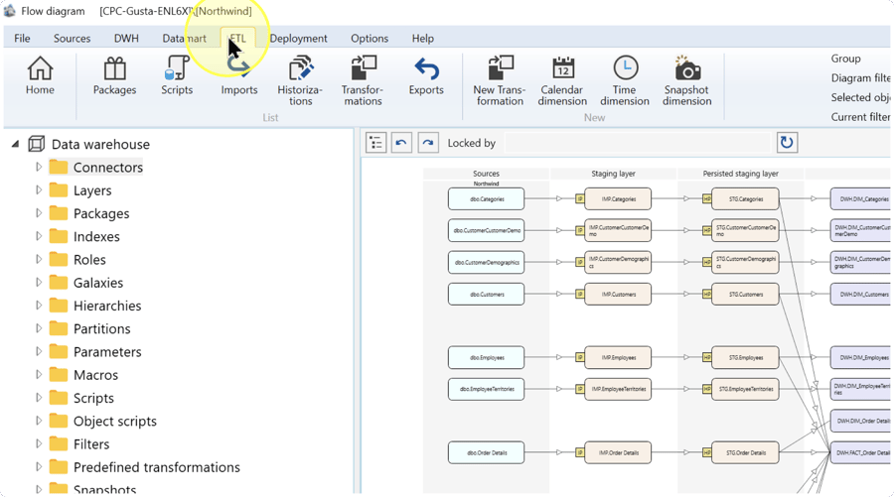Open the Transformations list

coord(363,80)
